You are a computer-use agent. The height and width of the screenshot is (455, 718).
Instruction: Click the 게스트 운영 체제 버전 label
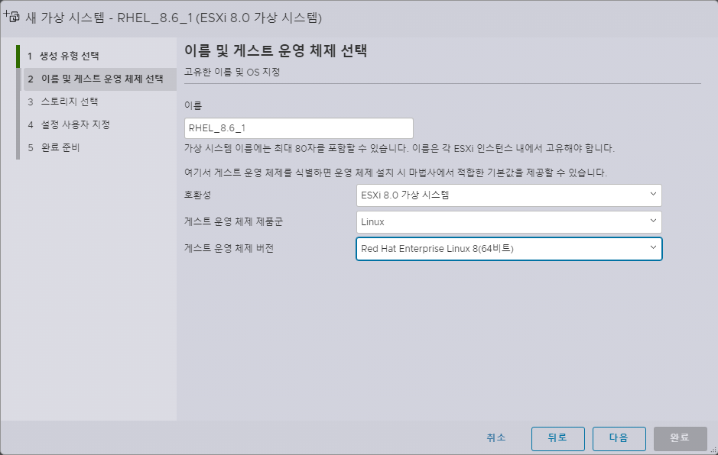(x=229, y=248)
